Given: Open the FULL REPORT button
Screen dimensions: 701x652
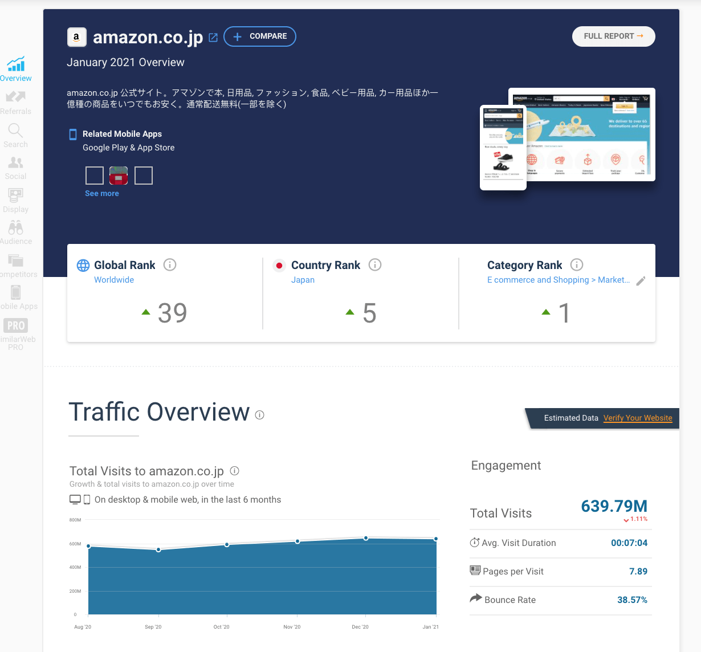Looking at the screenshot, I should [x=614, y=36].
